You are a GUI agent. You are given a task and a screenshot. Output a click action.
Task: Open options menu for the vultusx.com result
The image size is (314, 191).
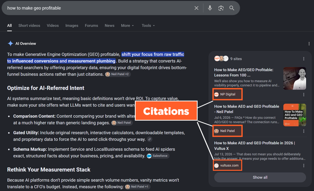[x=304, y=165]
